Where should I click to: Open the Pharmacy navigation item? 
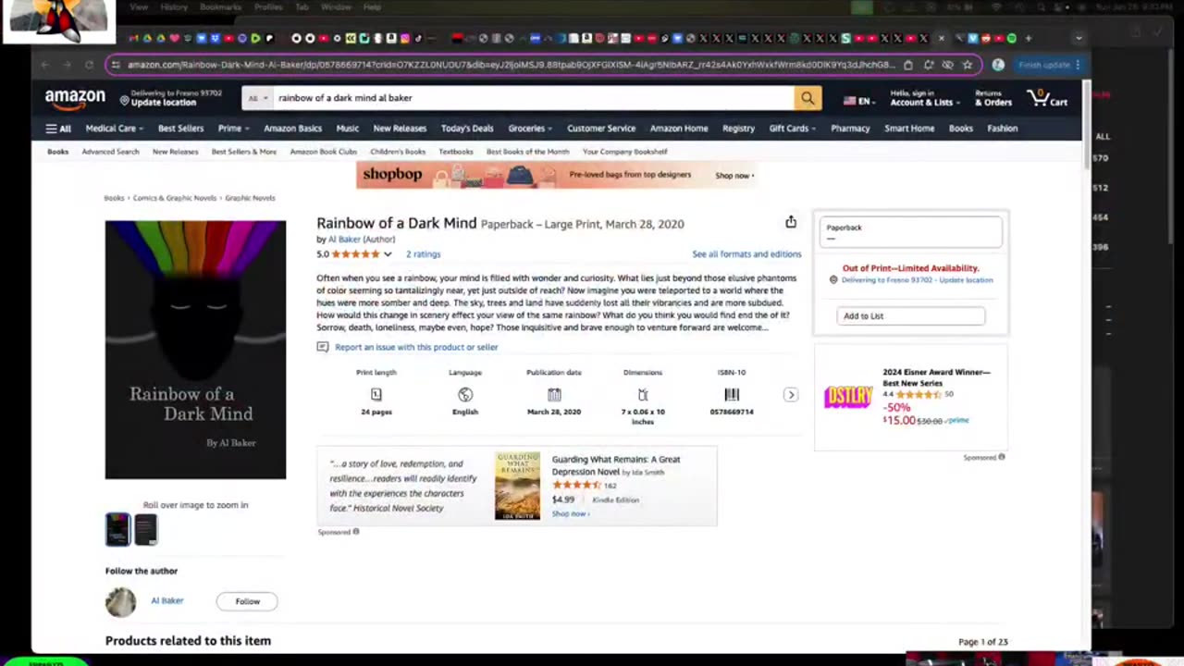click(x=850, y=129)
